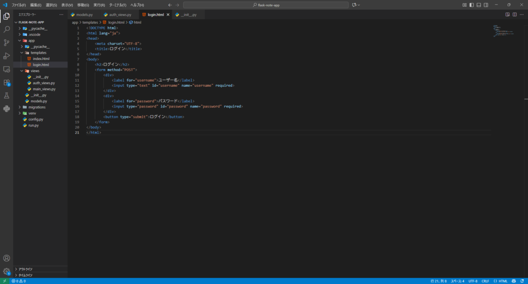Viewport: 528px width, 284px height.
Task: Open the Source Control view
Action: click(x=7, y=43)
